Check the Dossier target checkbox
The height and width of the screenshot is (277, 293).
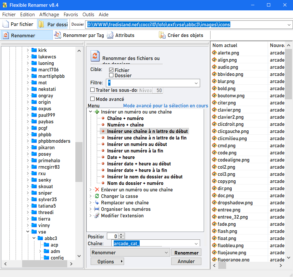(x=111, y=75)
